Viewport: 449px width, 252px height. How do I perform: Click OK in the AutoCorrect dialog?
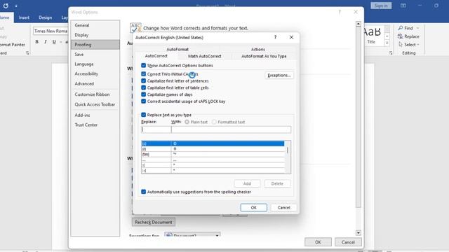coord(254,208)
